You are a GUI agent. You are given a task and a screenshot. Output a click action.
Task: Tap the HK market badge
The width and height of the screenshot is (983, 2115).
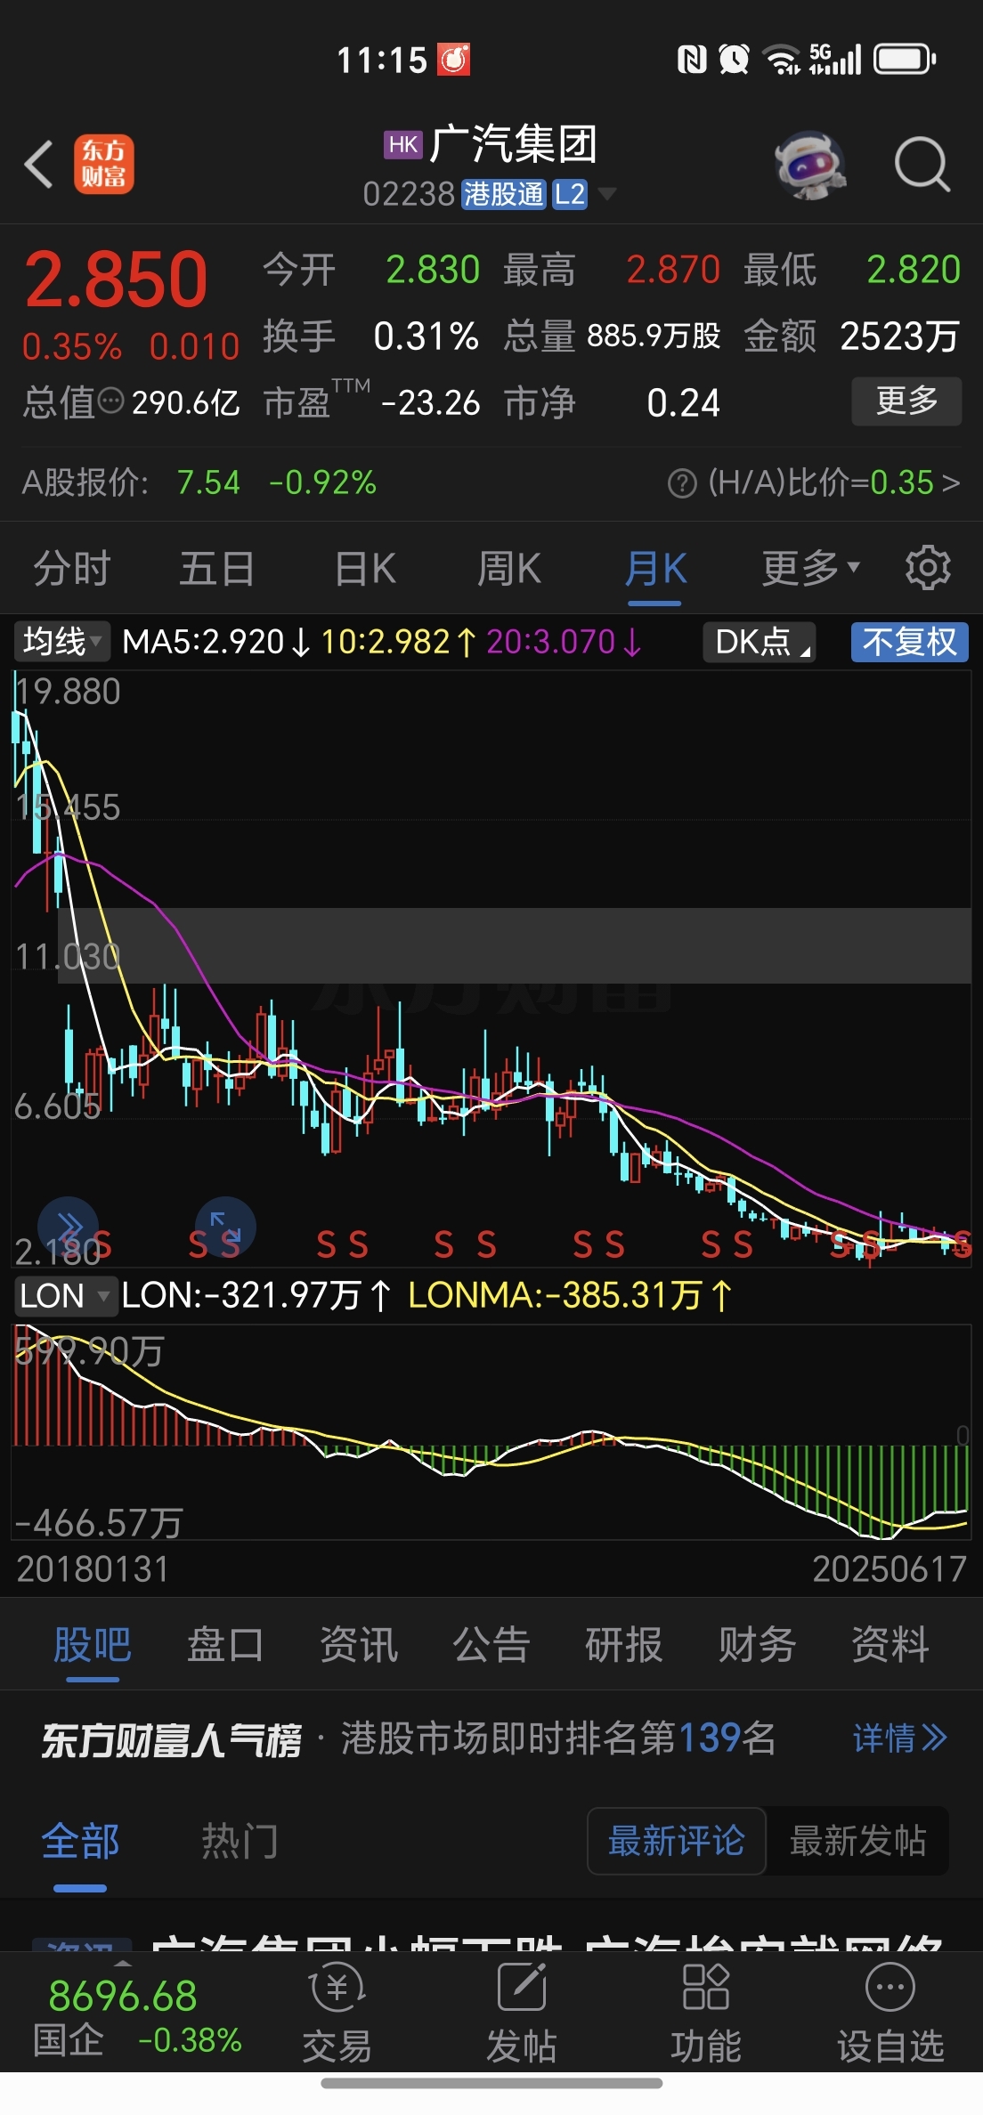(x=403, y=144)
